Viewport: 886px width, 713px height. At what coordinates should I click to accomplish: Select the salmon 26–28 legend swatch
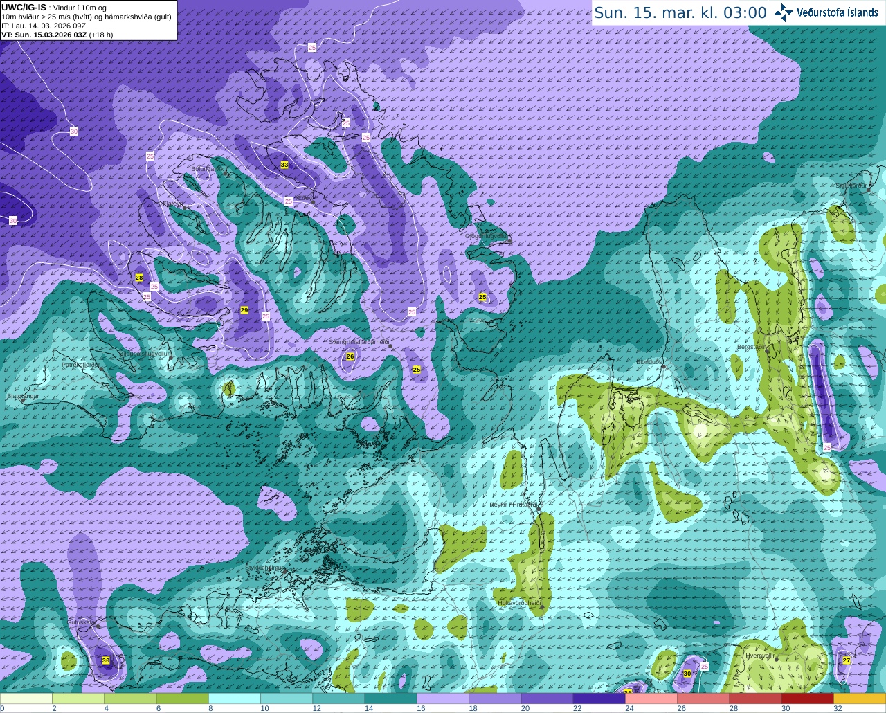point(703,698)
